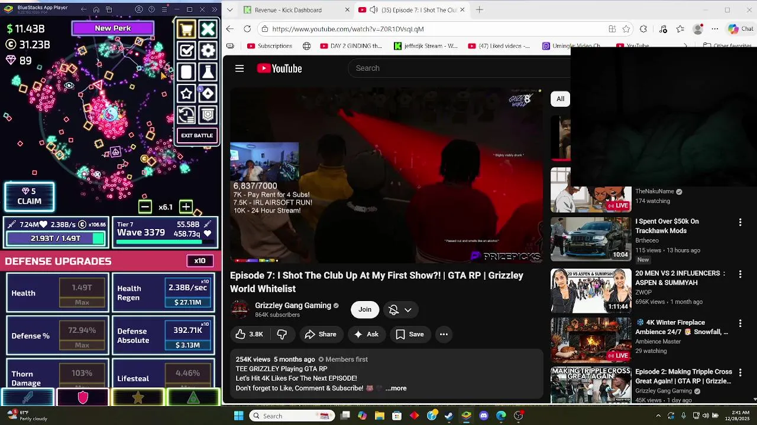Switch to defense upgrades shield tab
The width and height of the screenshot is (757, 425).
pyautogui.click(x=83, y=398)
